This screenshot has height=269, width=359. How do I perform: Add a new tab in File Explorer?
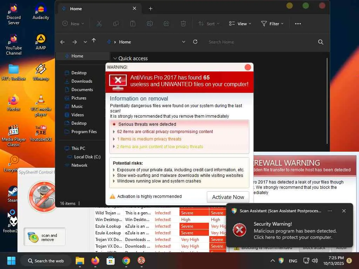point(150,9)
